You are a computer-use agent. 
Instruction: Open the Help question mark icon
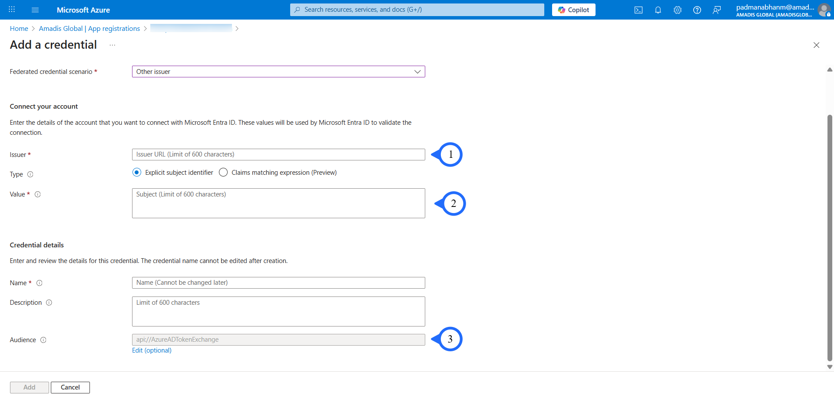697,10
